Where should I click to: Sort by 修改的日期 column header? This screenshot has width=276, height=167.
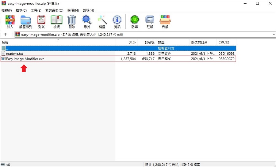[x=203, y=42]
